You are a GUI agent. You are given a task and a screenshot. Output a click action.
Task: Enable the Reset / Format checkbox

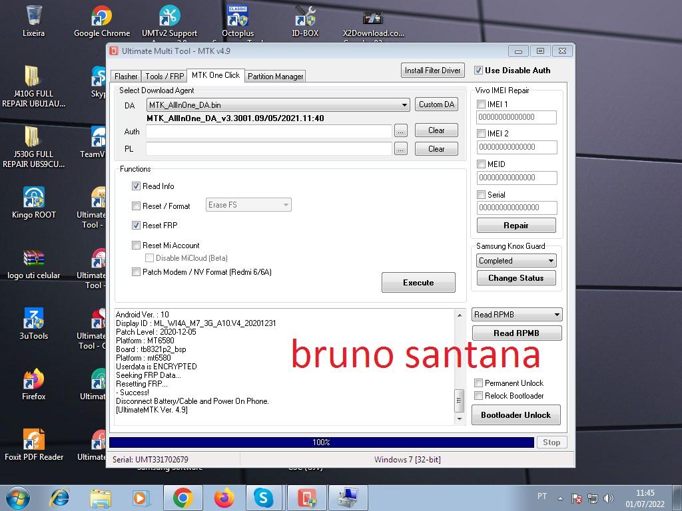point(136,206)
